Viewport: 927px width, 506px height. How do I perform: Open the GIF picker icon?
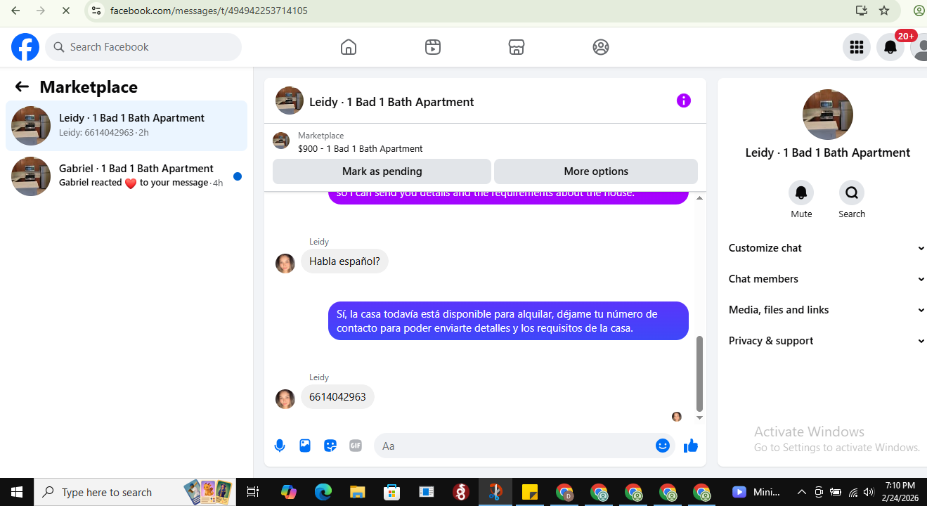tap(356, 446)
